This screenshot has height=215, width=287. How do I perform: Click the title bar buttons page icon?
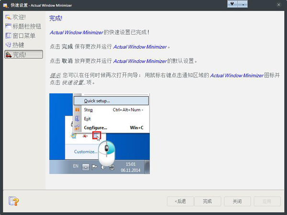click(8, 26)
